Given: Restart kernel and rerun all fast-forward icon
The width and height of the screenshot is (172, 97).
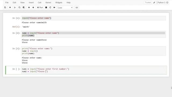Looking at the screenshot, I should [x=54, y=8].
